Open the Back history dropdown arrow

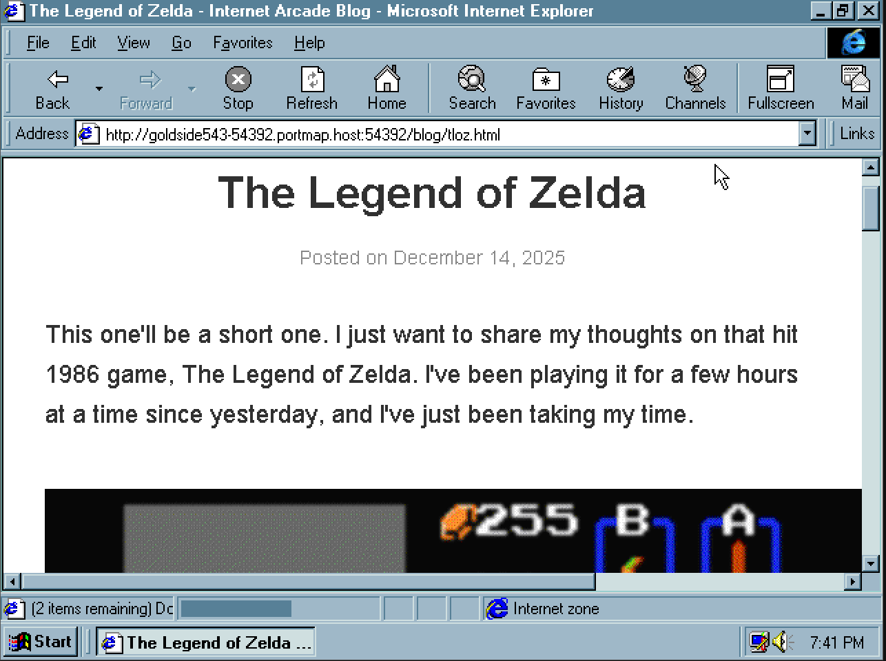tap(99, 88)
